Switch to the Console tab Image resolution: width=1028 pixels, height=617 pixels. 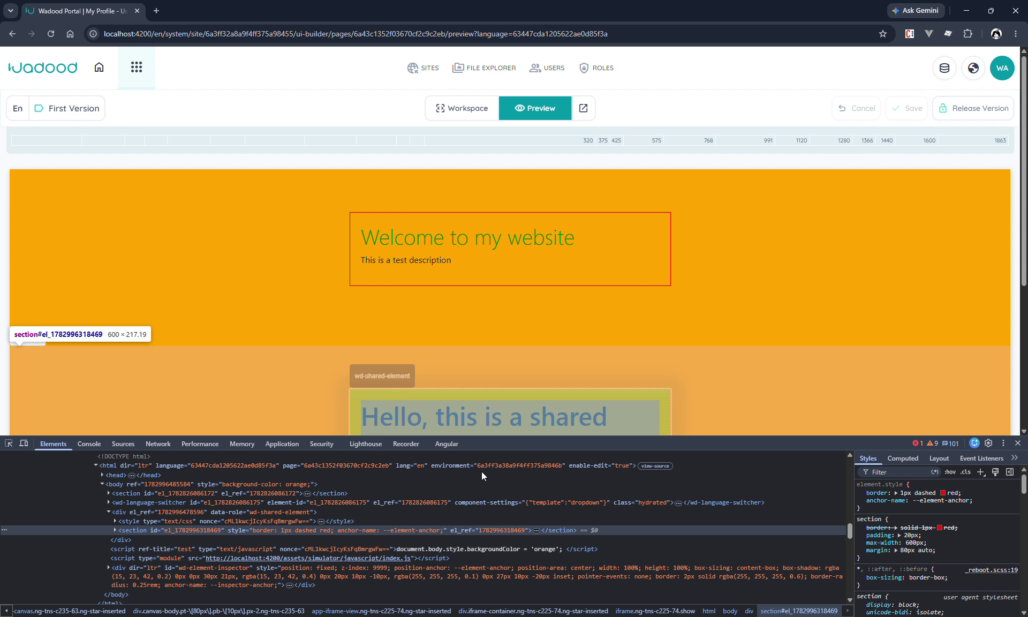tap(89, 444)
